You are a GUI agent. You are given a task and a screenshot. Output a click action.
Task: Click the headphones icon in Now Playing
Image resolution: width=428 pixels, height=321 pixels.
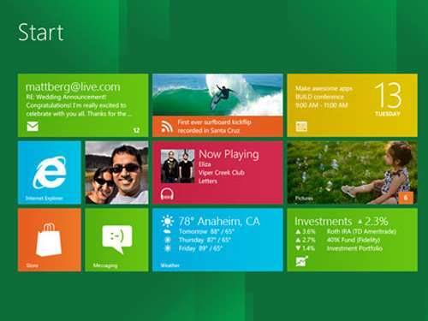[167, 194]
